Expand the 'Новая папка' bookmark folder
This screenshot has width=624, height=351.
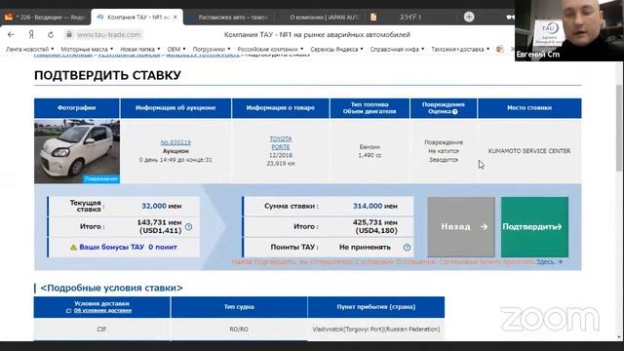click(140, 49)
